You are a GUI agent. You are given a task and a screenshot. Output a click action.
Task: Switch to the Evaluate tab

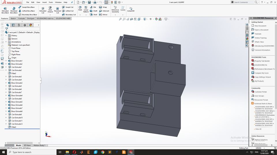tap(22, 18)
